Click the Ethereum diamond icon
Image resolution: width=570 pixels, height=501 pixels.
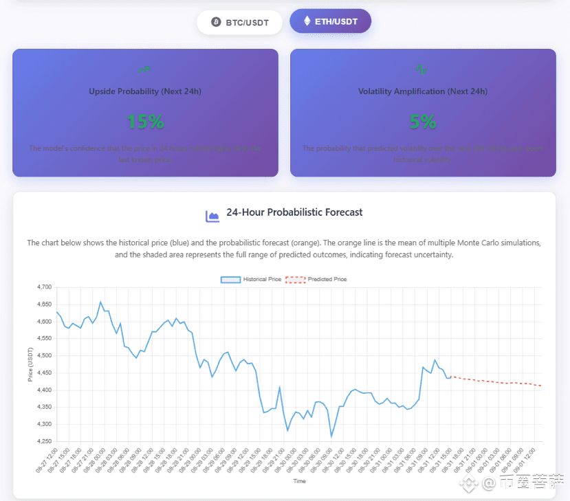click(307, 21)
